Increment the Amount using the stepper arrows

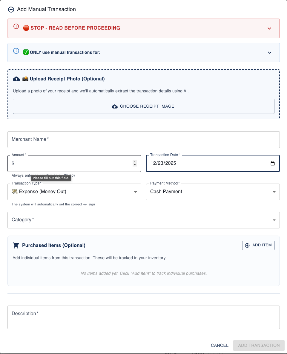135,162
